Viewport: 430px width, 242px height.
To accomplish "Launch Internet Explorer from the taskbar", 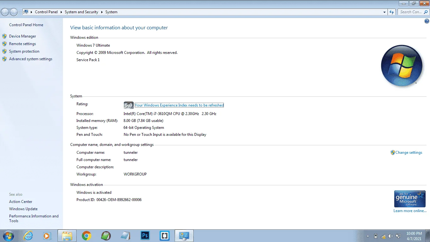I will 28,236.
